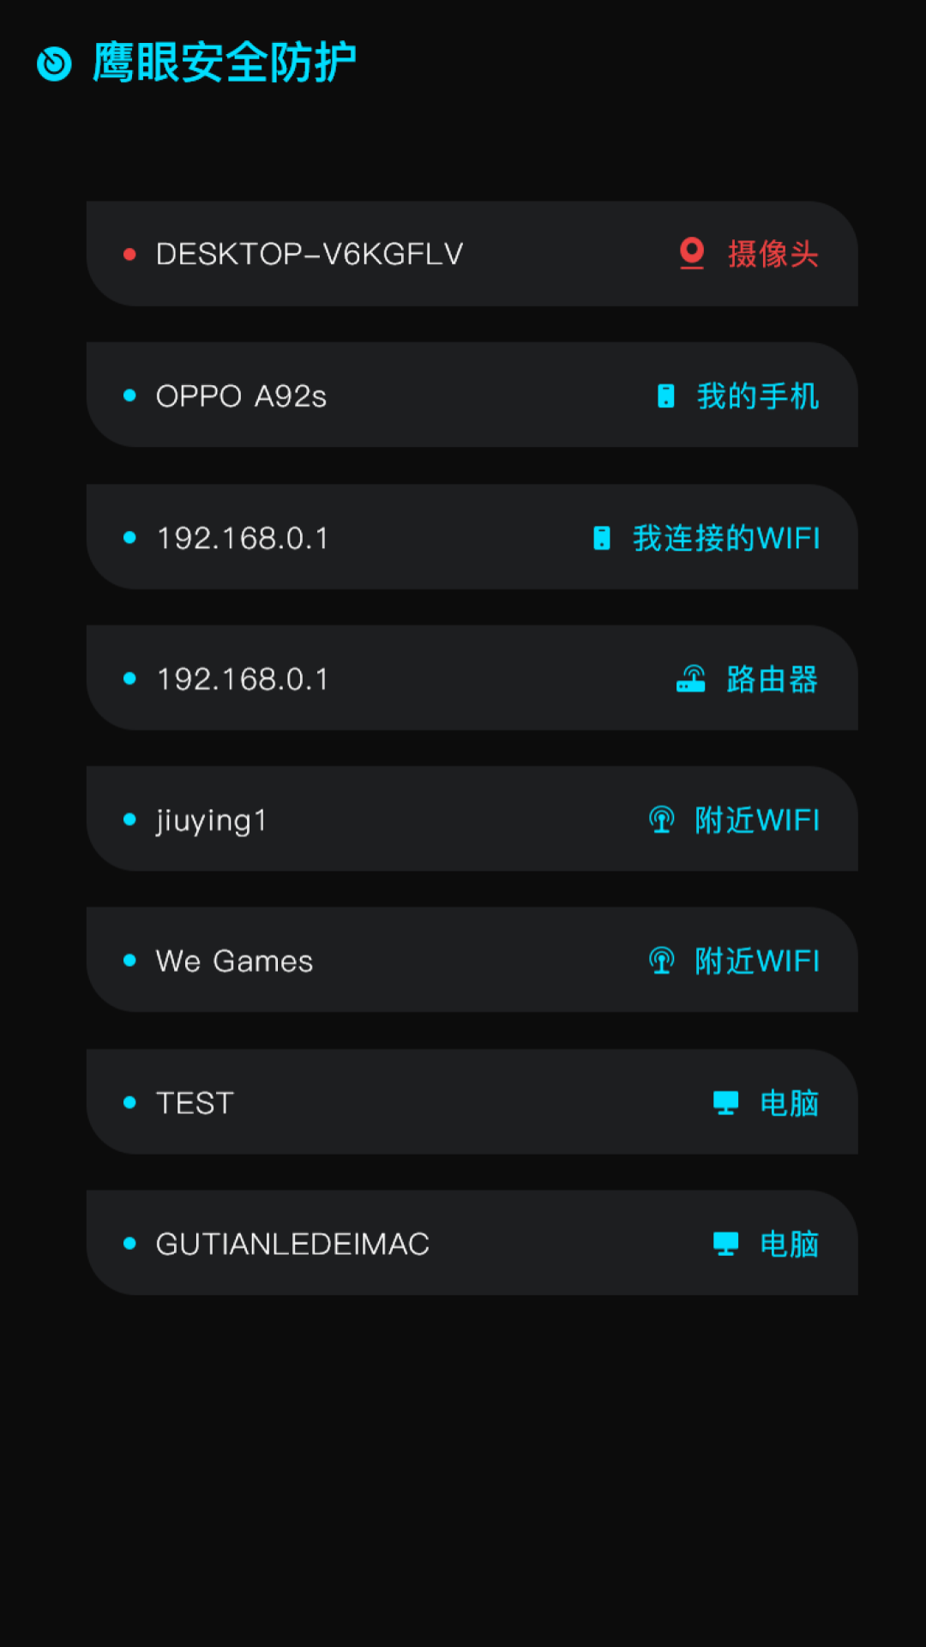This screenshot has width=926, height=1647.
Task: Click the 鹰眼安全防护 title text
Action: pos(224,63)
